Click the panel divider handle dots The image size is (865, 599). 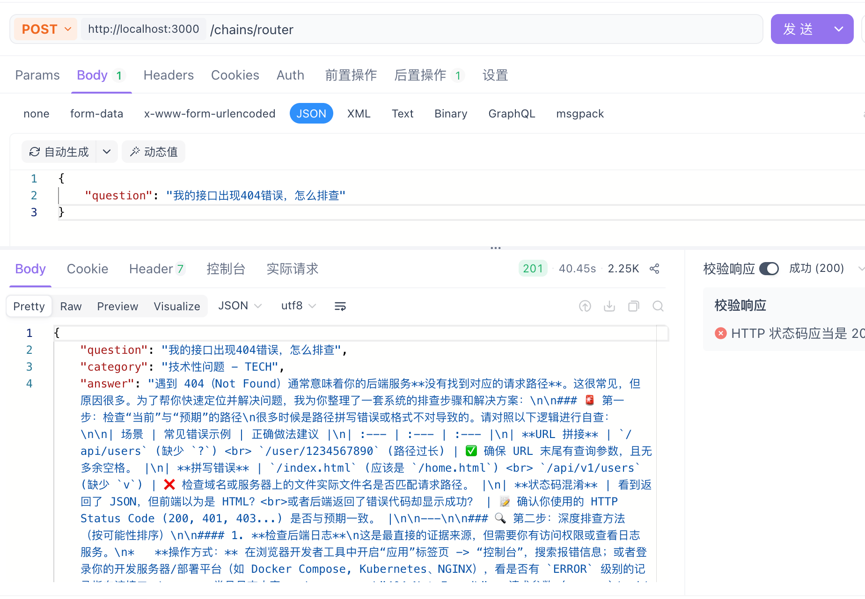point(496,248)
